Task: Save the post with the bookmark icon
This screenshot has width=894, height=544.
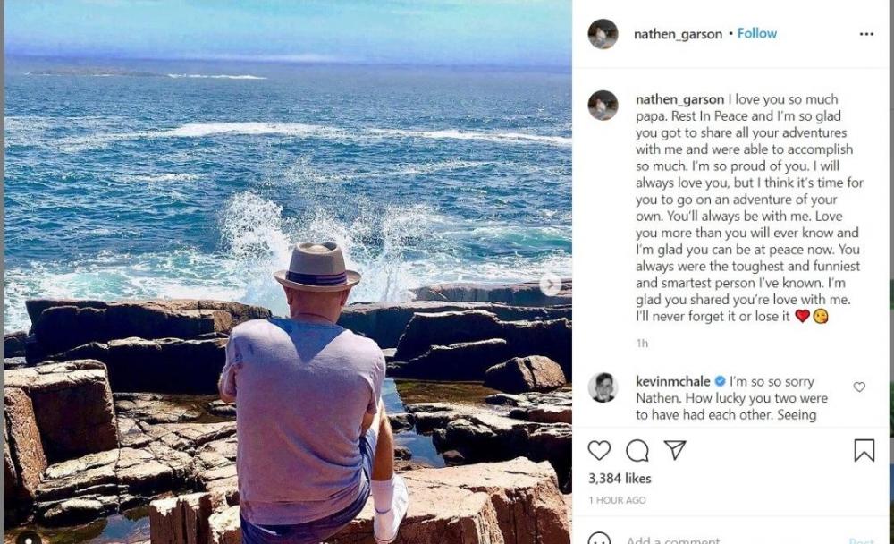Action: [x=864, y=450]
